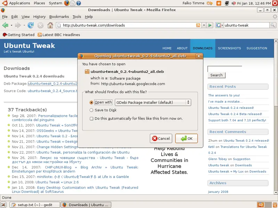
Task: Switch to setup.txt gedit in taskbar
Action: [x=35, y=205]
